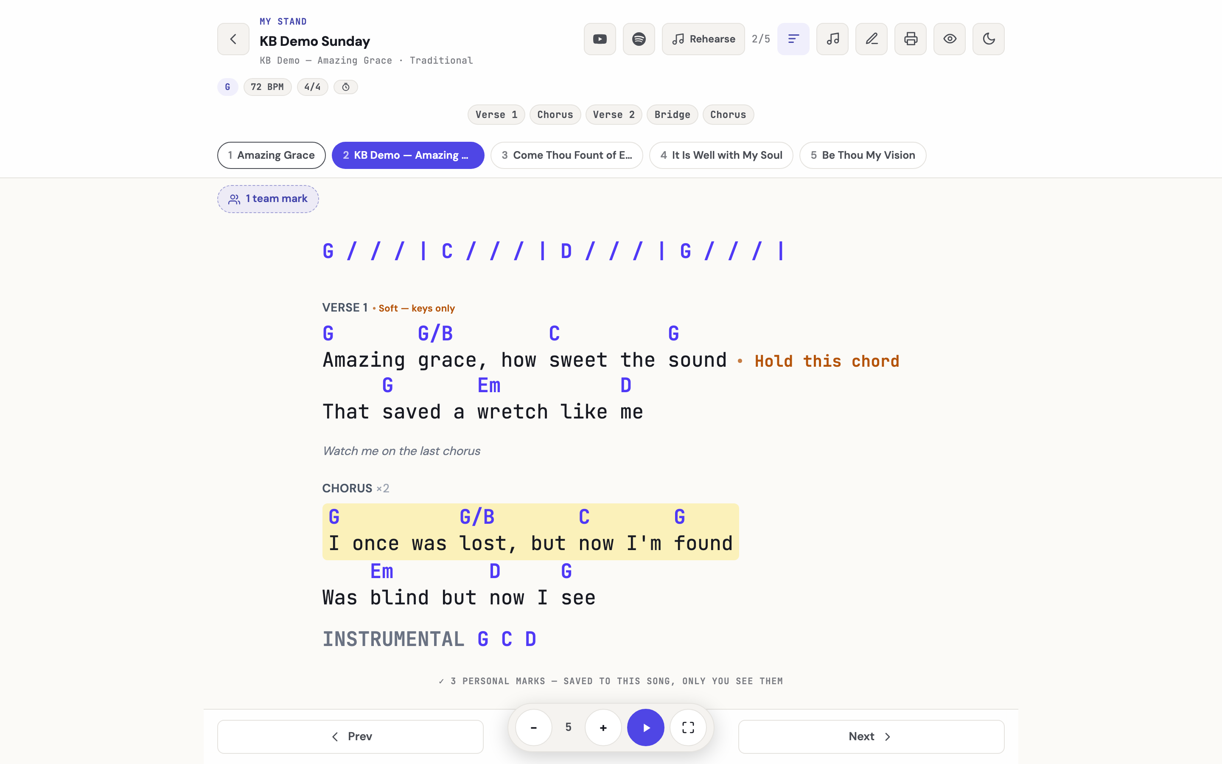Viewport: 1222px width, 764px height.
Task: Start autoscroll with the play button
Action: (x=646, y=727)
